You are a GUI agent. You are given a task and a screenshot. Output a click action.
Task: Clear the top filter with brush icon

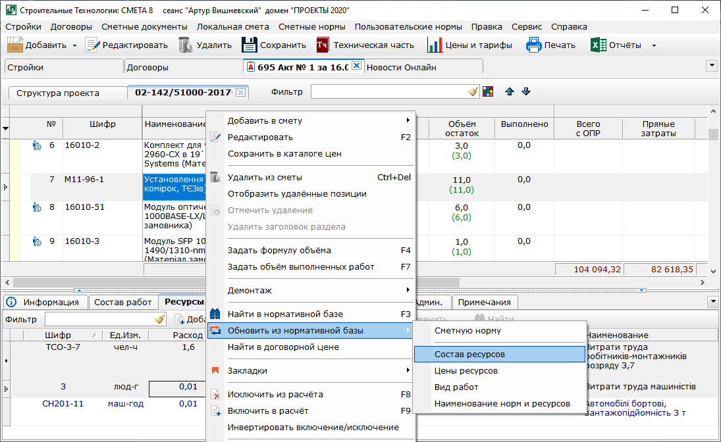click(473, 92)
